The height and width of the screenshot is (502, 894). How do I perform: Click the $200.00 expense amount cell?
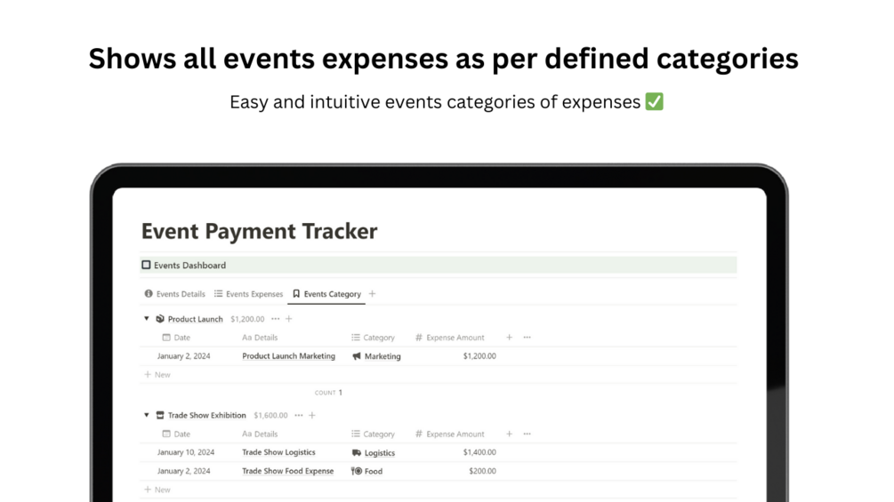pyautogui.click(x=482, y=471)
